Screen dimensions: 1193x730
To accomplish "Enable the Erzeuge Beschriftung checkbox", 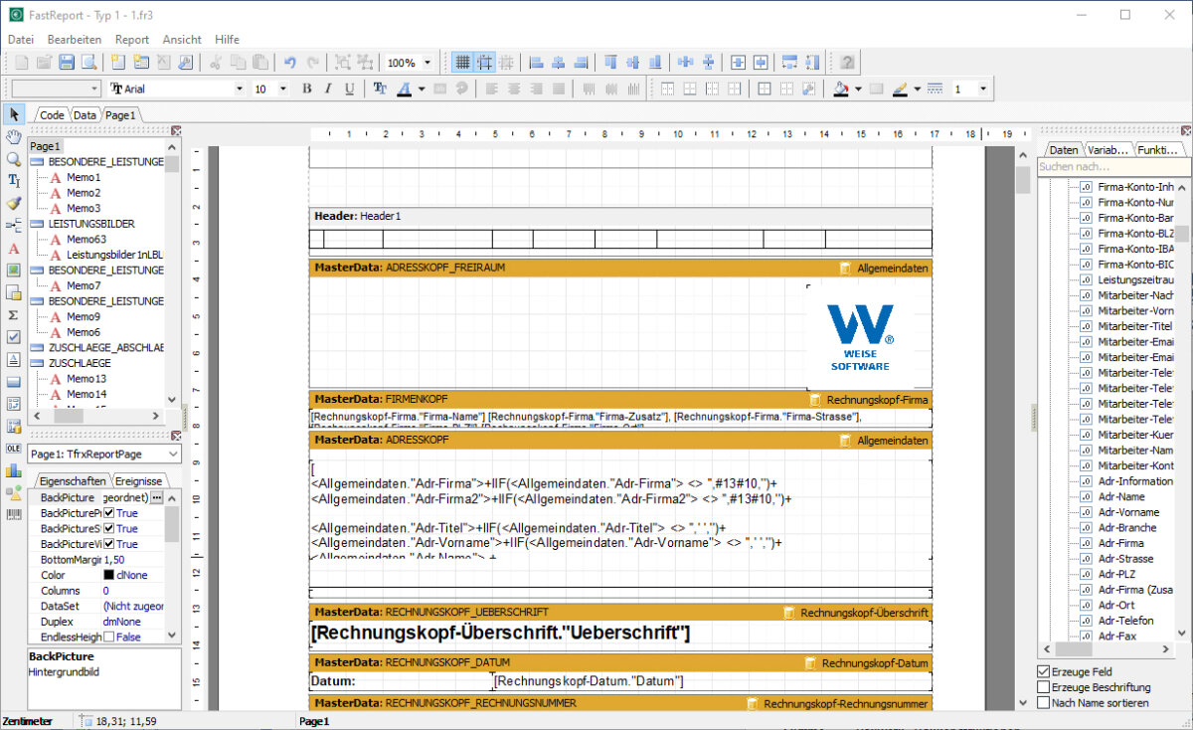I will pos(1043,687).
